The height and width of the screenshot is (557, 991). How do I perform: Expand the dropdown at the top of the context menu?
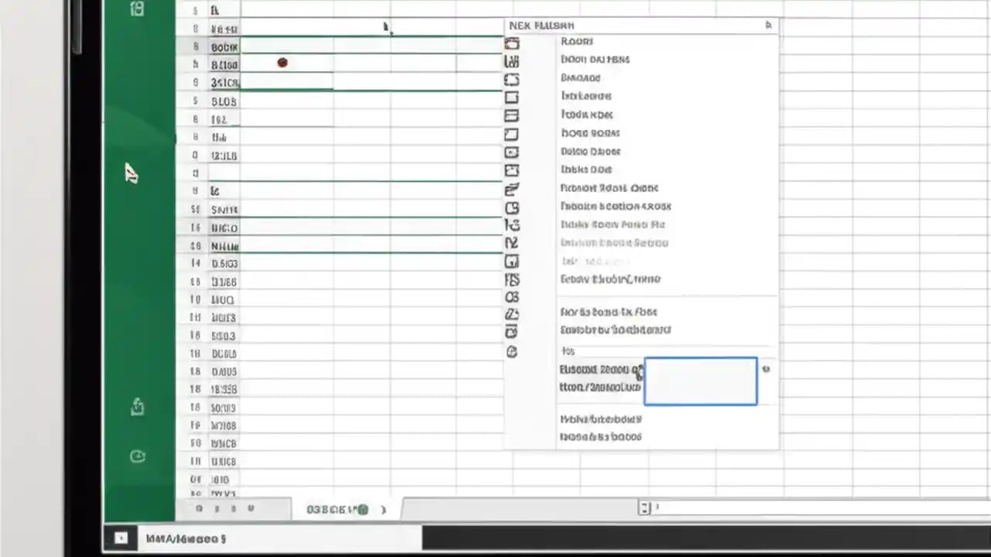click(767, 26)
